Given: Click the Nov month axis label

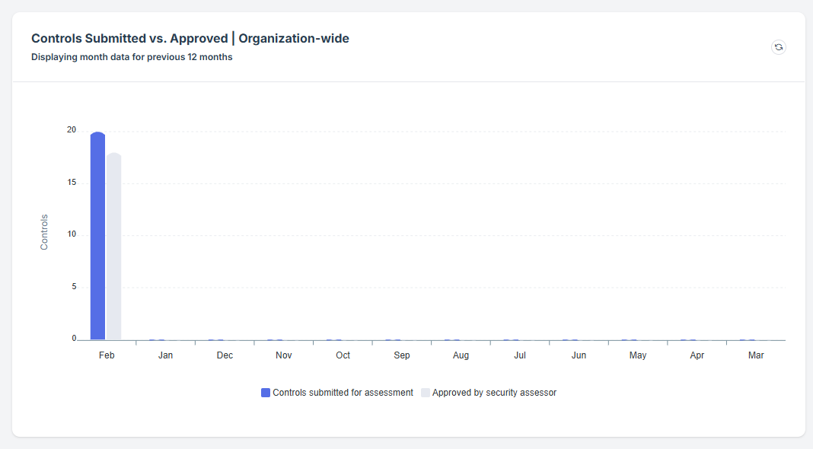Looking at the screenshot, I should pos(283,355).
